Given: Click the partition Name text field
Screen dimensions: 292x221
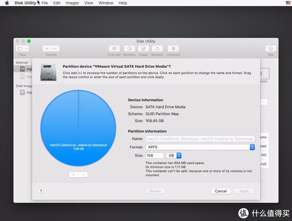Looking at the screenshot, I should [x=200, y=139].
